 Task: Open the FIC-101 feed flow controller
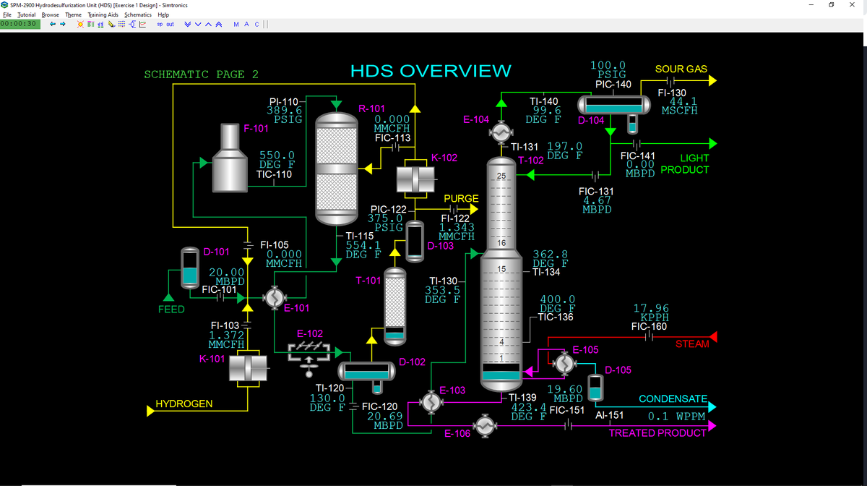pyautogui.click(x=220, y=290)
